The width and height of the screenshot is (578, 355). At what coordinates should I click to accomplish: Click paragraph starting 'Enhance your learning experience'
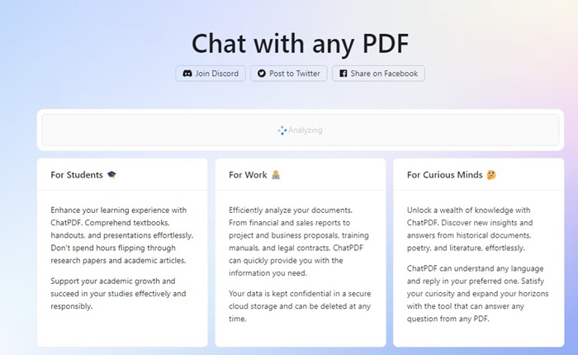tap(122, 235)
